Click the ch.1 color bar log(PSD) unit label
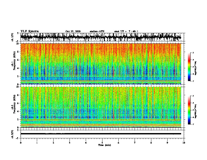Viewport: 207px width, 160px height. [195, 68]
